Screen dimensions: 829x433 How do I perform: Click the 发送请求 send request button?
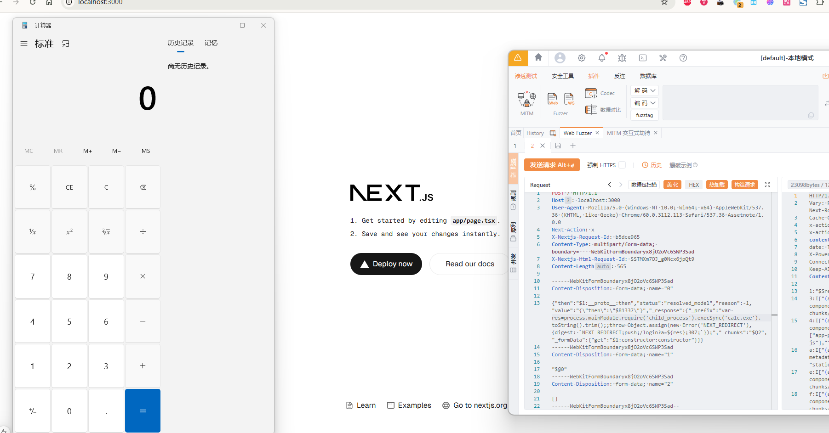coord(551,165)
